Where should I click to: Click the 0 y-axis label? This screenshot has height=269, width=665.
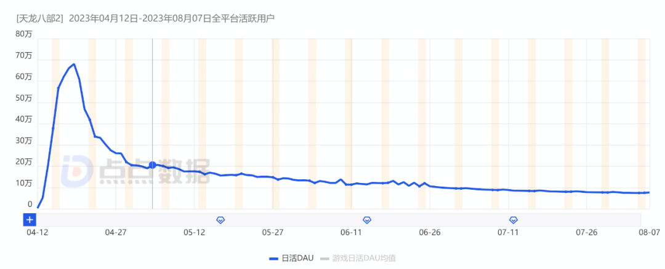tap(30, 204)
